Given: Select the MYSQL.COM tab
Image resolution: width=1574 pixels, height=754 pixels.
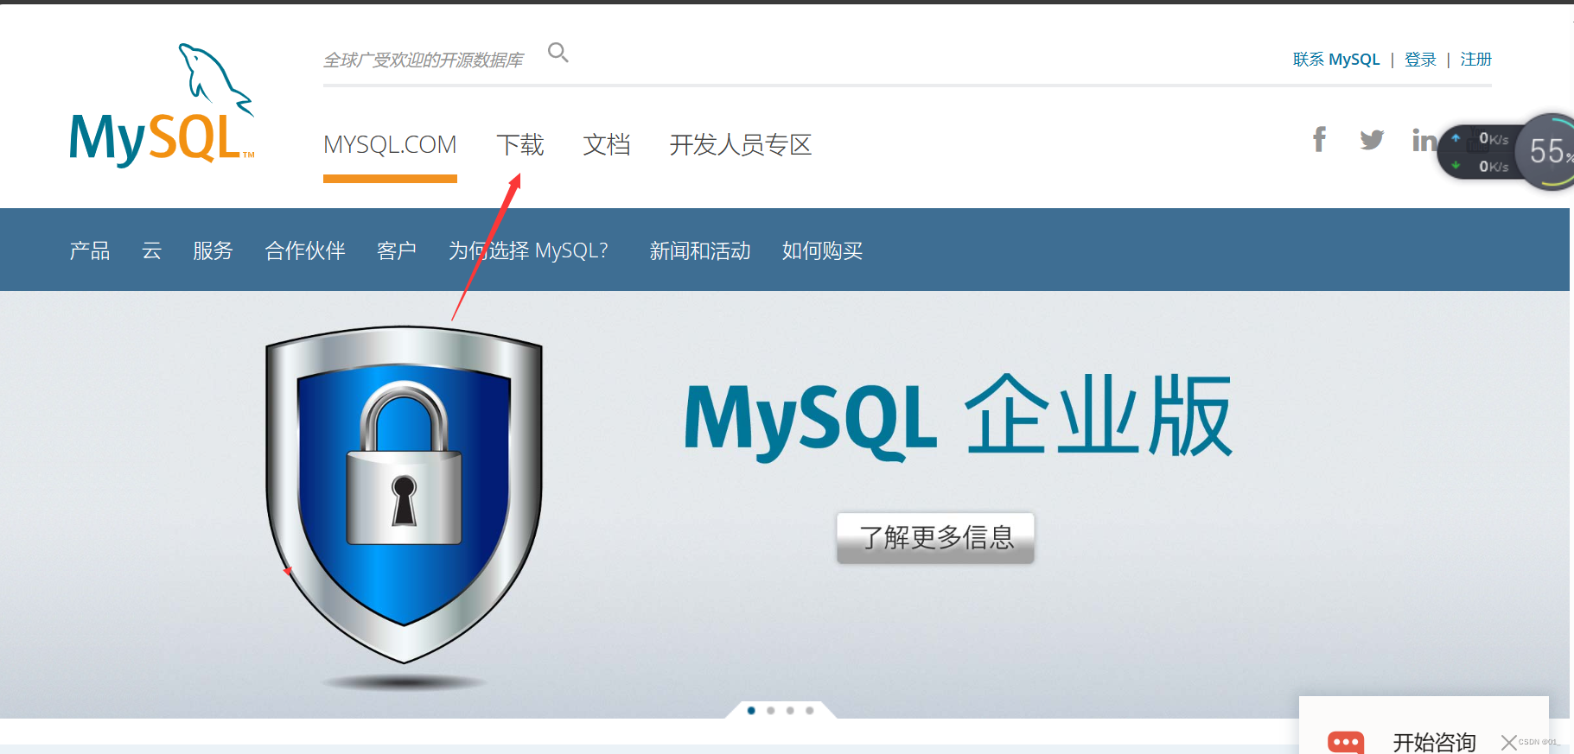Looking at the screenshot, I should (390, 144).
